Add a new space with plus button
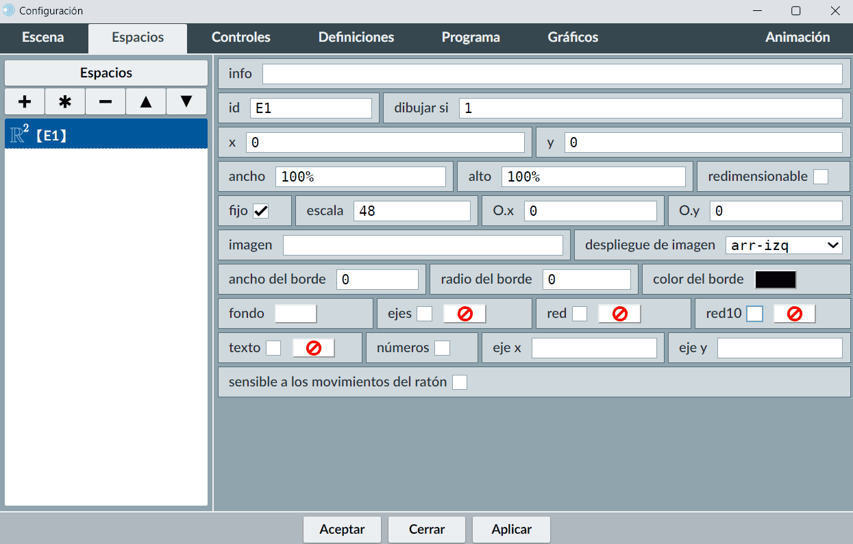Viewport: 853px width, 544px height. tap(25, 101)
